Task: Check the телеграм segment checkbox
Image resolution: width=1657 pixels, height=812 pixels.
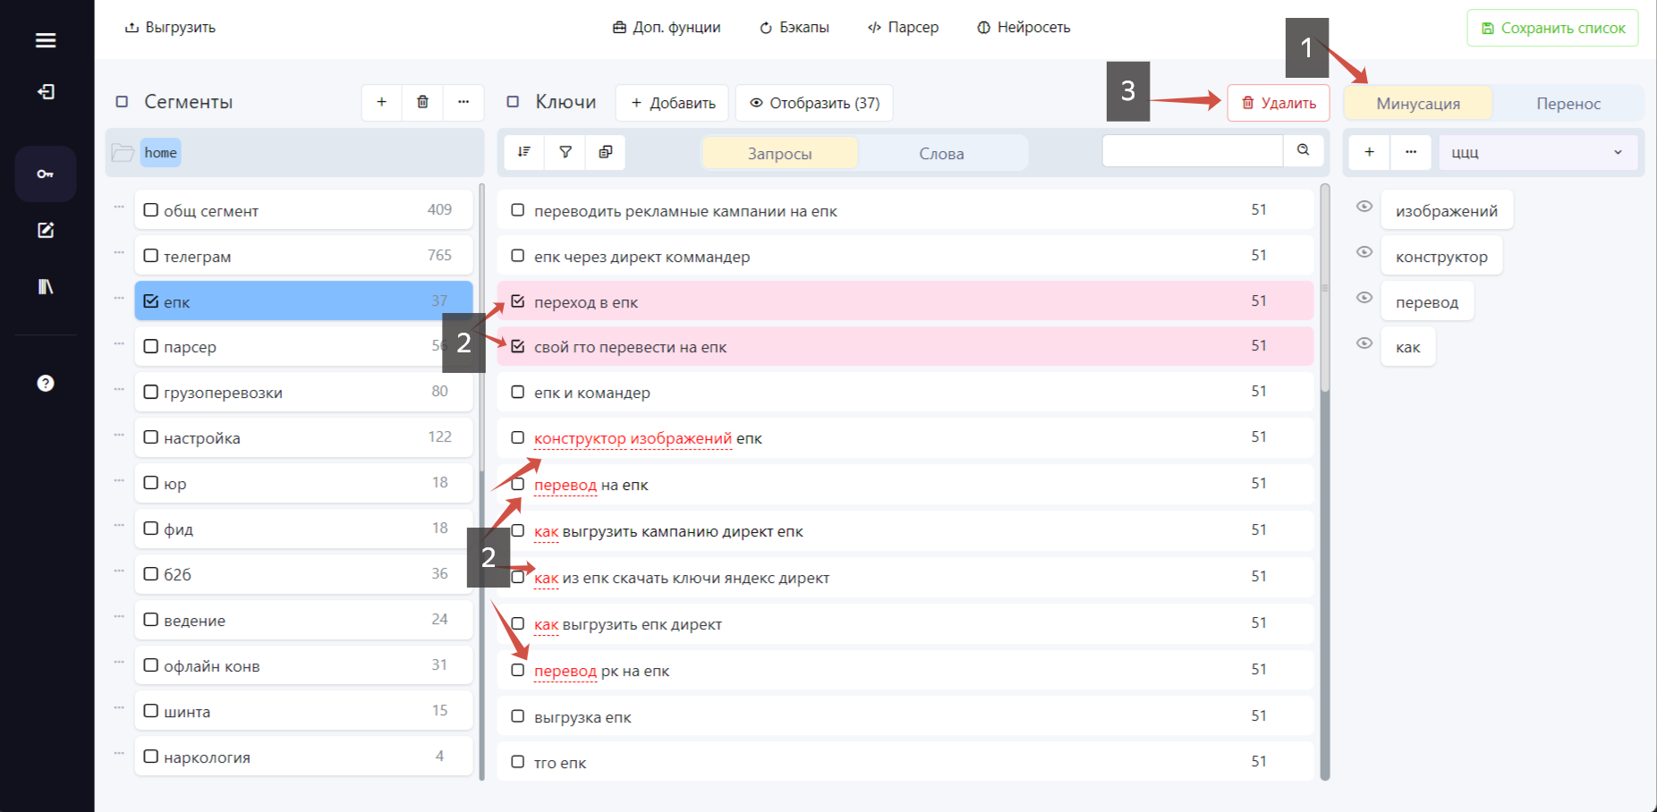Action: pyautogui.click(x=151, y=256)
